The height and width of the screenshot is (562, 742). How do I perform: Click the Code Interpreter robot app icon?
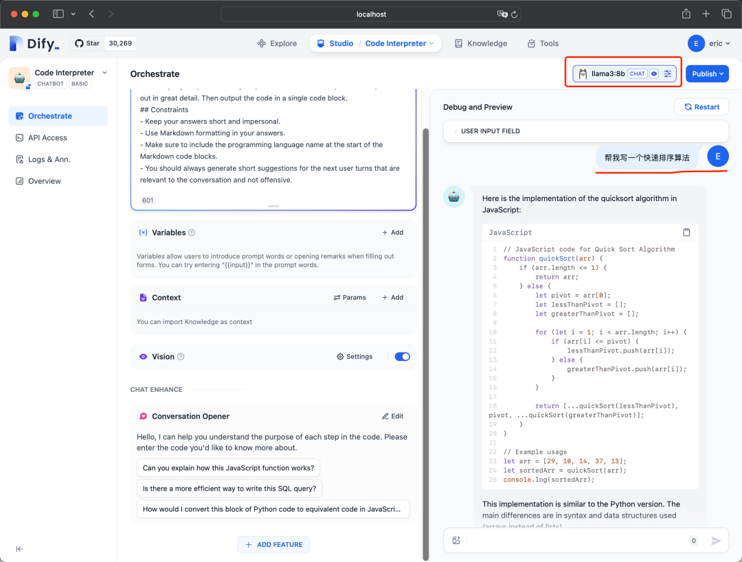tap(19, 78)
